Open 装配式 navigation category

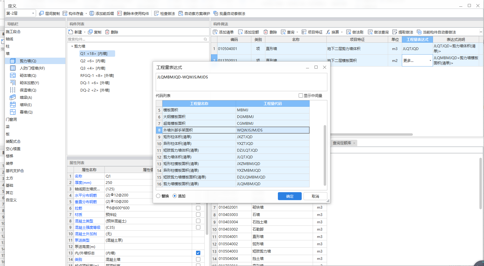click(x=13, y=142)
